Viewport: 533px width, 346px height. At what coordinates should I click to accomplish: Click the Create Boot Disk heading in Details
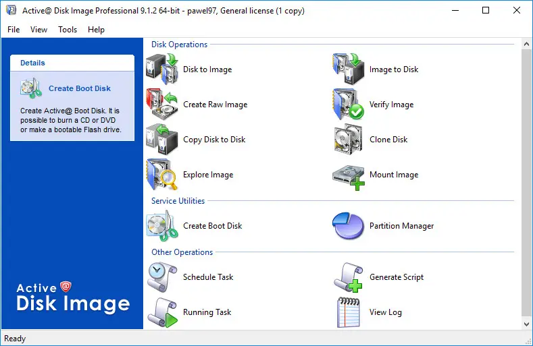pos(80,88)
